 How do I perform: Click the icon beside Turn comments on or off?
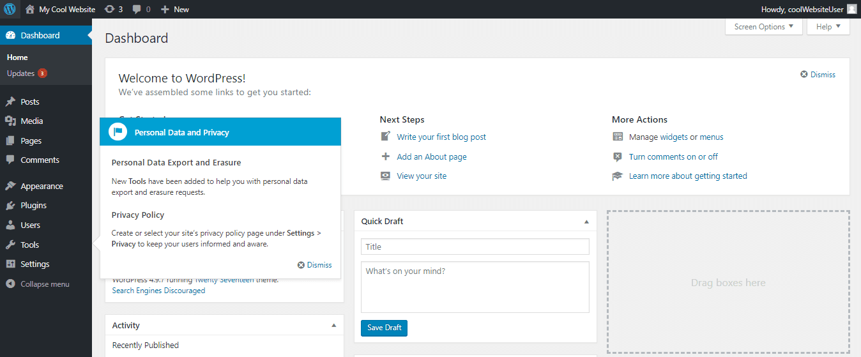[618, 156]
